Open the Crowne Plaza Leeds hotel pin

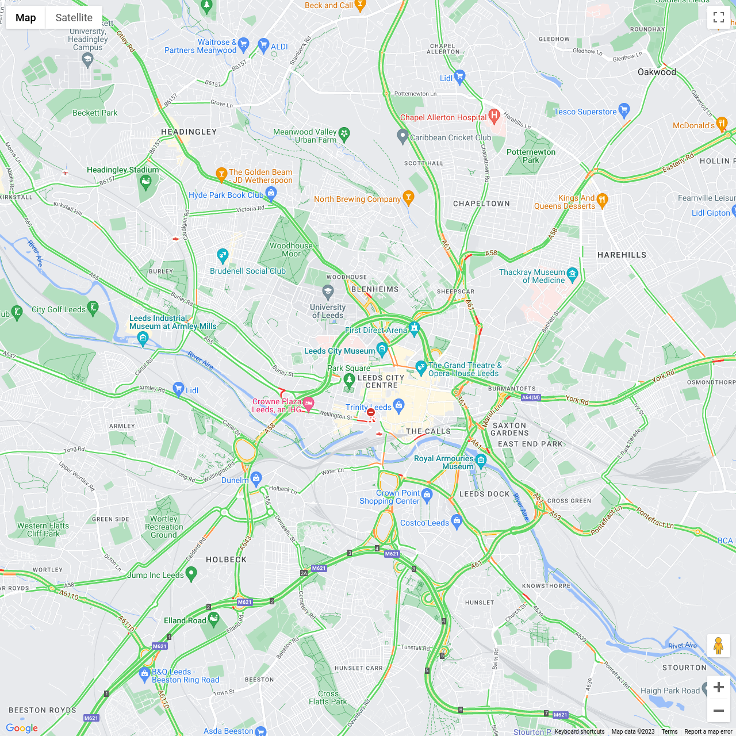point(308,403)
